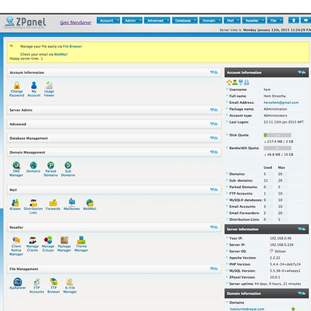Click the Disk Quota progress bar
This screenshot has height=311, width=311.
(277, 135)
